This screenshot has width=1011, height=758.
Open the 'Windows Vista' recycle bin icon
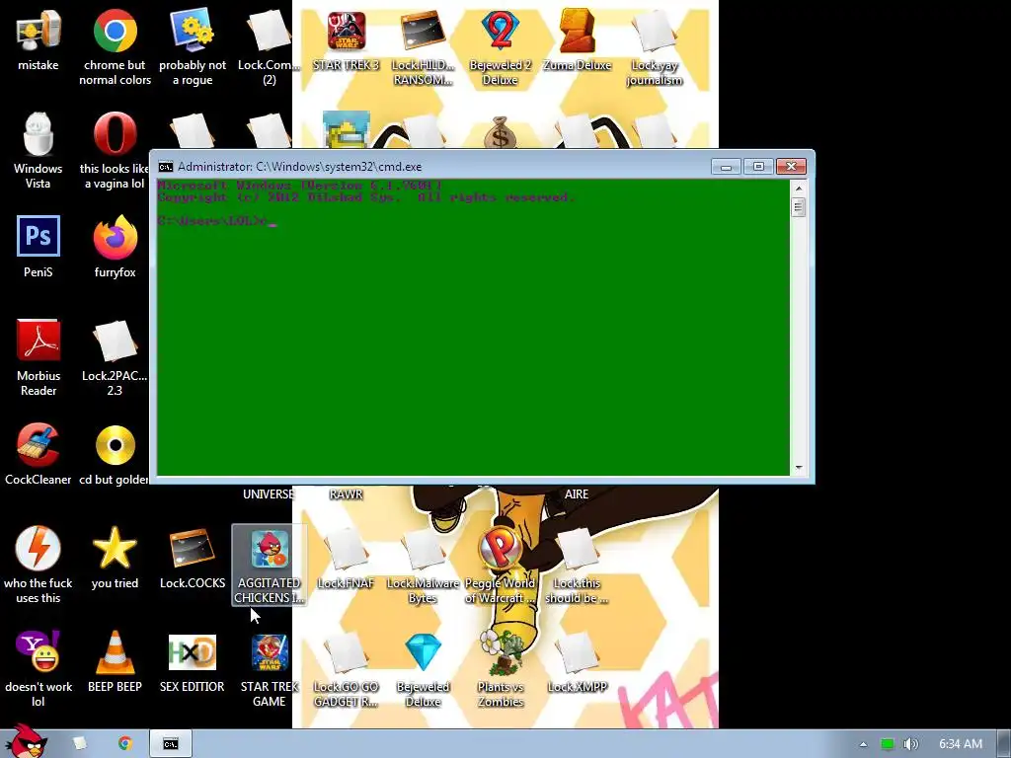(x=39, y=134)
